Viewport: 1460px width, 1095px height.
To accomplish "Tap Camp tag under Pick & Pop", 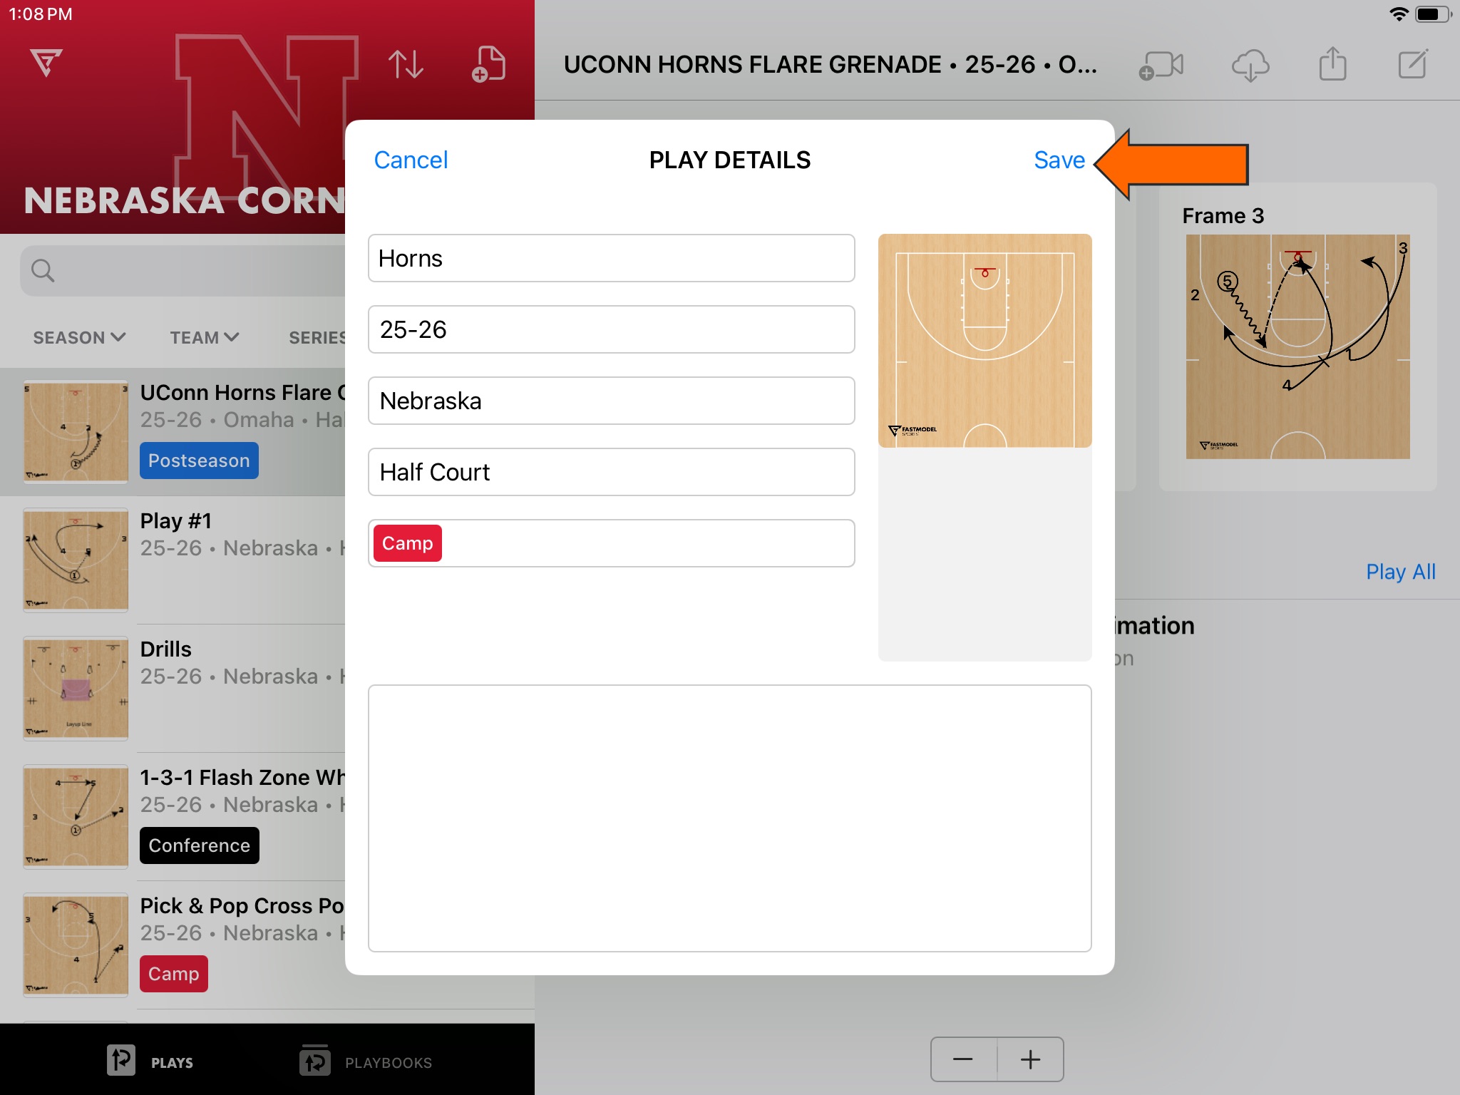I will click(174, 974).
